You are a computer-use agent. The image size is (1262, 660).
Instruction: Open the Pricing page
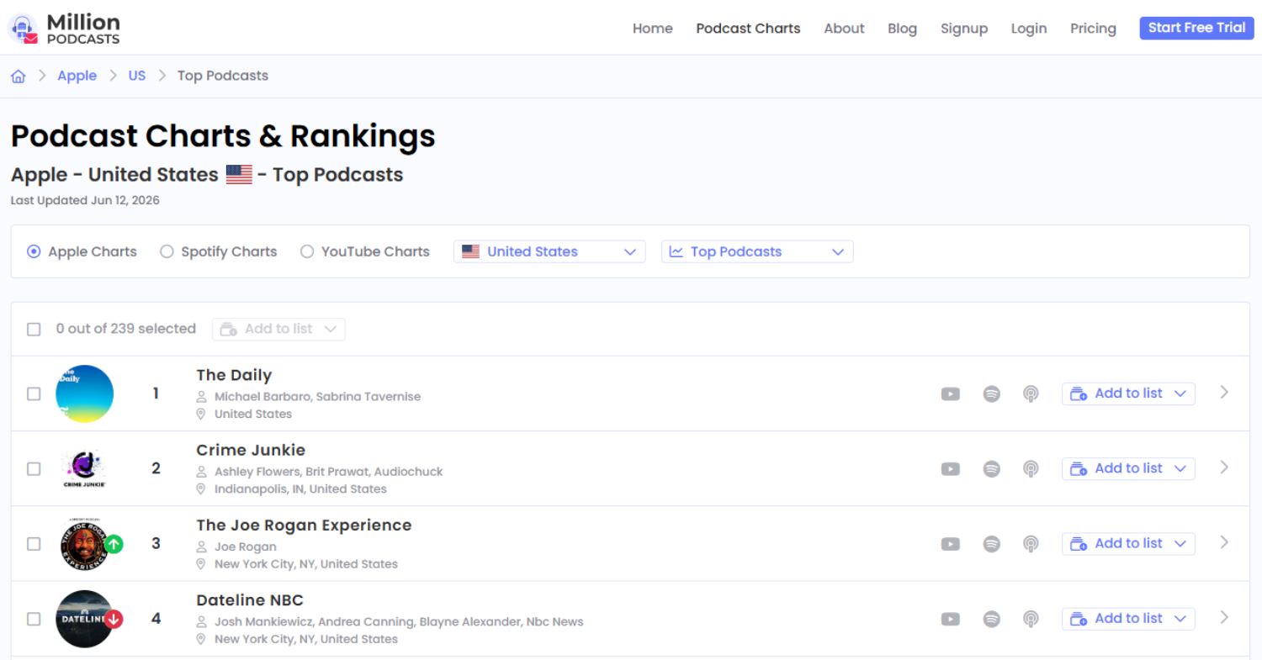tap(1093, 29)
